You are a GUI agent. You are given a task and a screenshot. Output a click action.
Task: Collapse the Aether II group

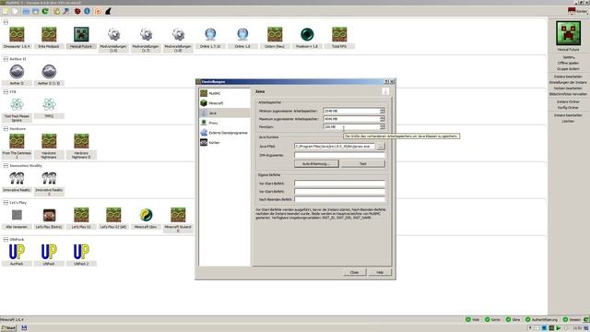click(6, 59)
